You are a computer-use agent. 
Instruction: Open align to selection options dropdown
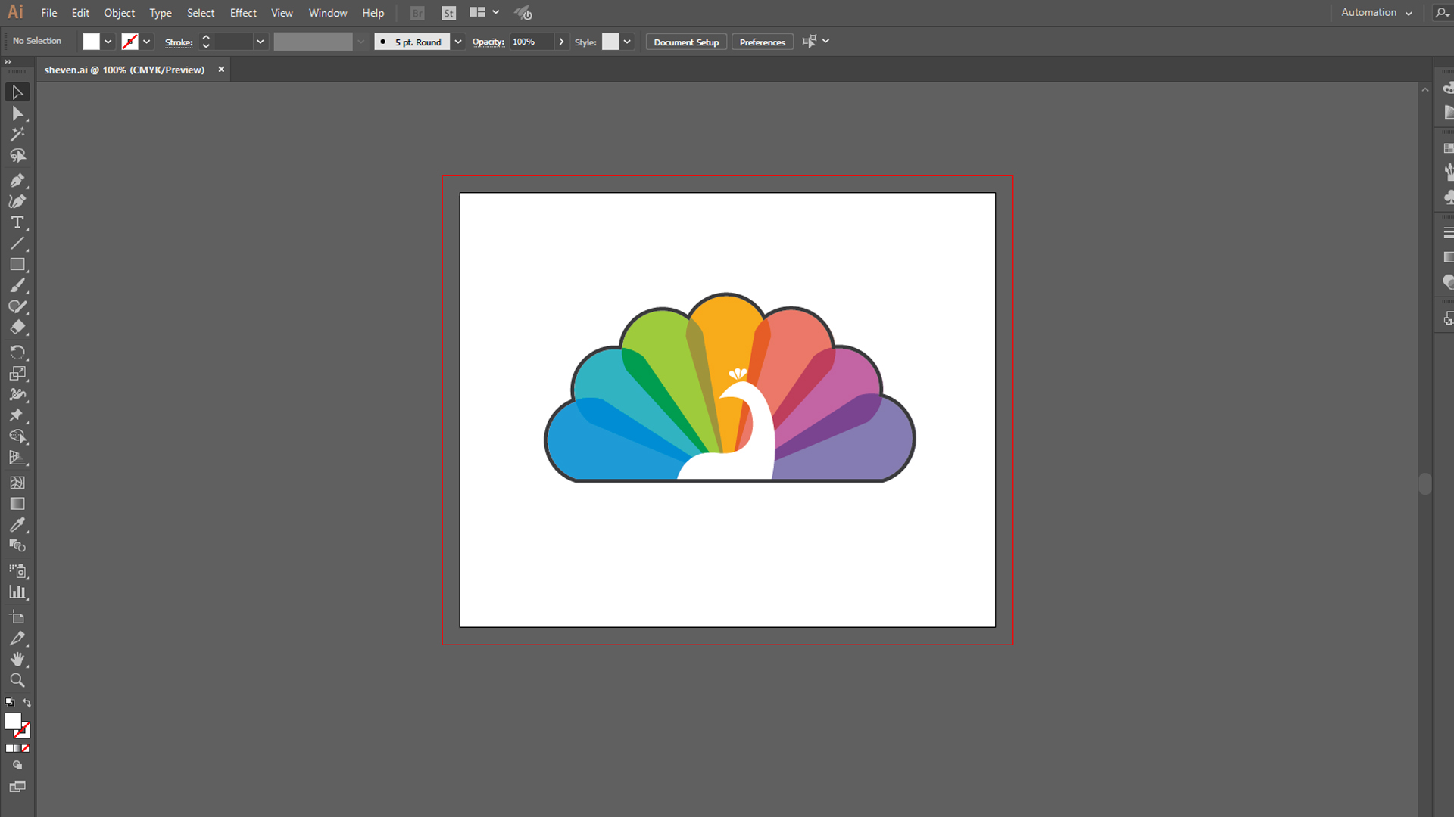[825, 41]
